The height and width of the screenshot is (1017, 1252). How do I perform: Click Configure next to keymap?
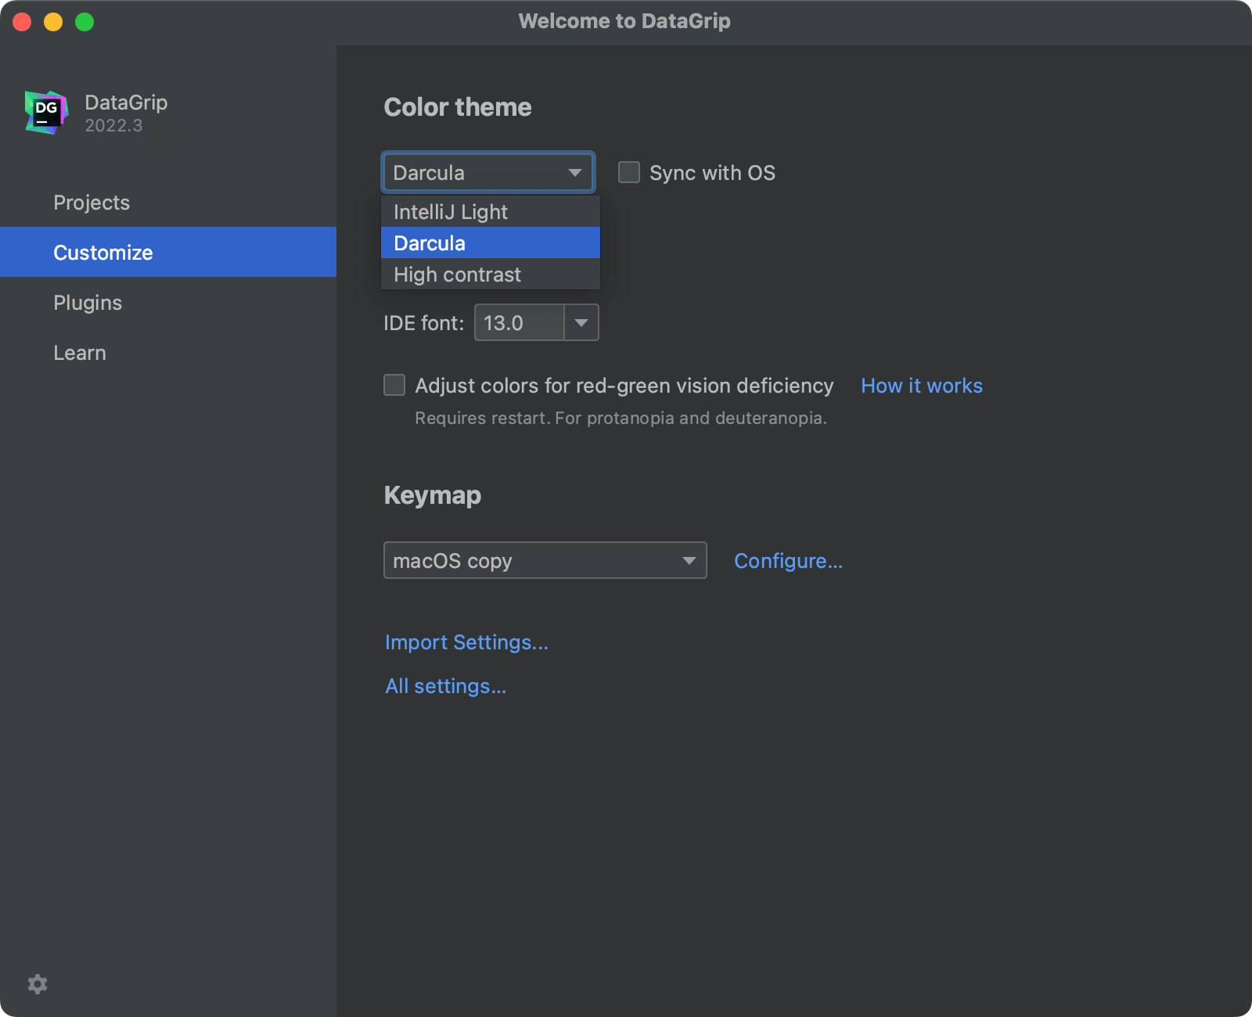click(788, 560)
